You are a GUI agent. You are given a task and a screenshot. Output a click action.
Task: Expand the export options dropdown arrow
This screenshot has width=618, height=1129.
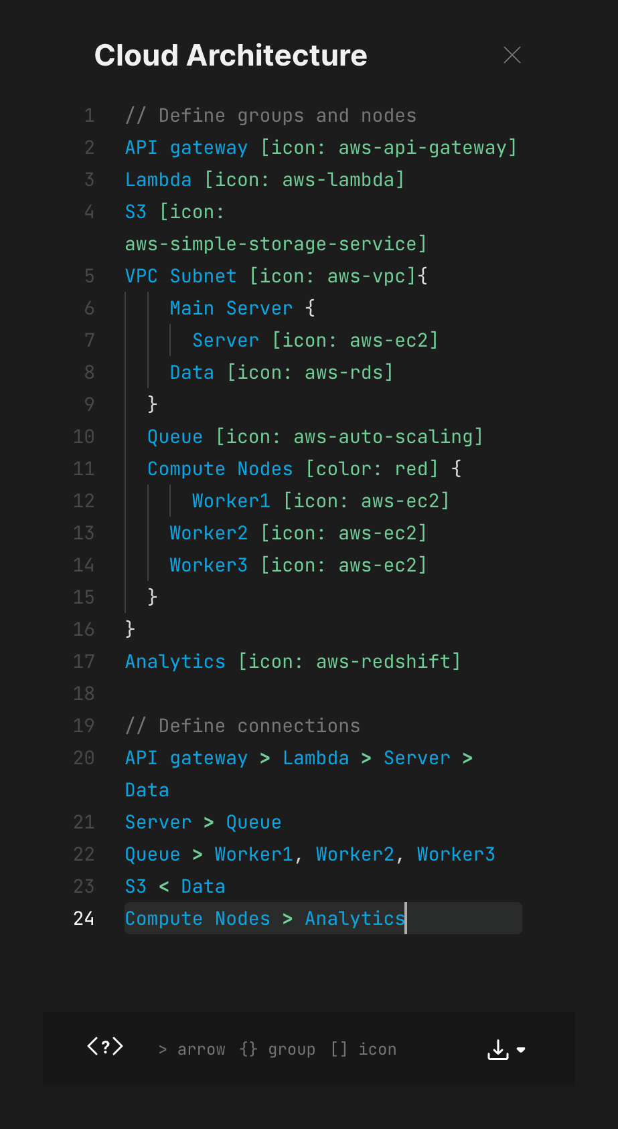click(522, 1050)
